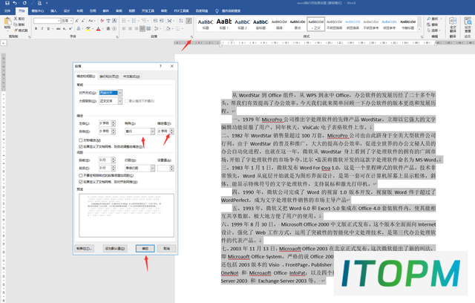Open the font color dropdown arrow

[x=102, y=29]
